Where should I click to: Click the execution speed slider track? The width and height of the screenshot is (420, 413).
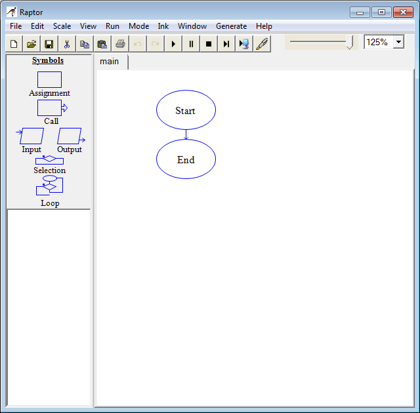click(x=318, y=42)
